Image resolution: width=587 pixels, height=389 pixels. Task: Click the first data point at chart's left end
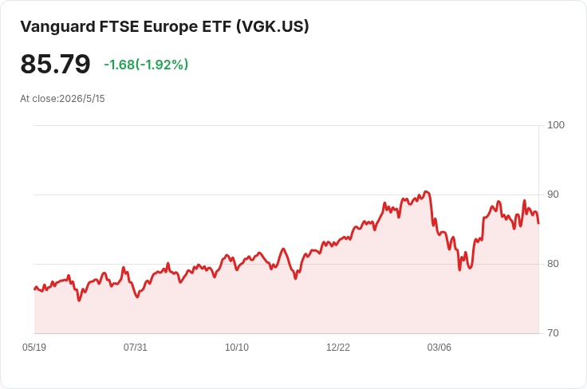pos(35,289)
